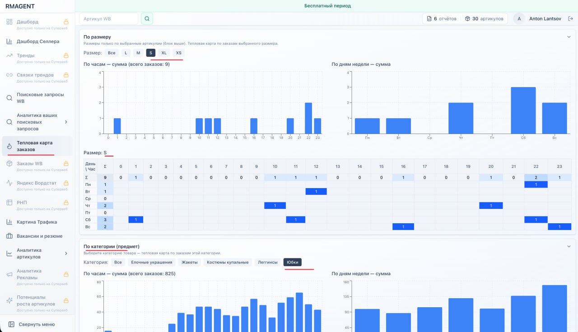
Task: Switch to the Жакеты category
Action: click(x=190, y=262)
